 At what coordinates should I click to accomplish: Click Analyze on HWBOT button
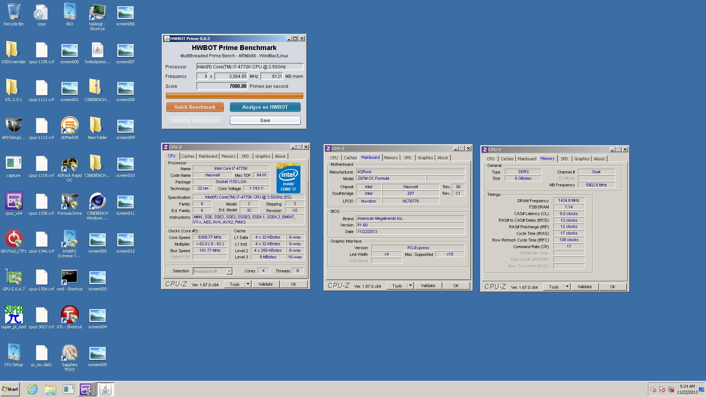265,107
